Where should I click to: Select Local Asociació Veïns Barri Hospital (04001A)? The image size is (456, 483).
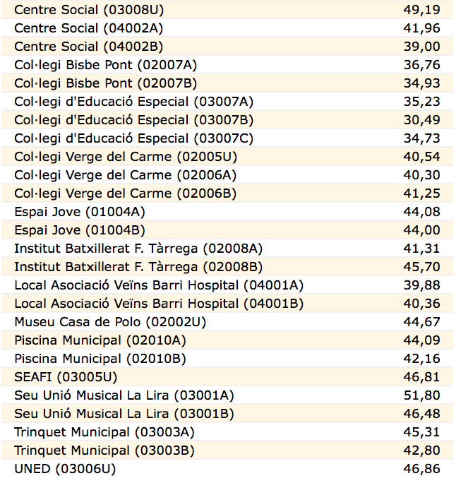[x=159, y=285]
